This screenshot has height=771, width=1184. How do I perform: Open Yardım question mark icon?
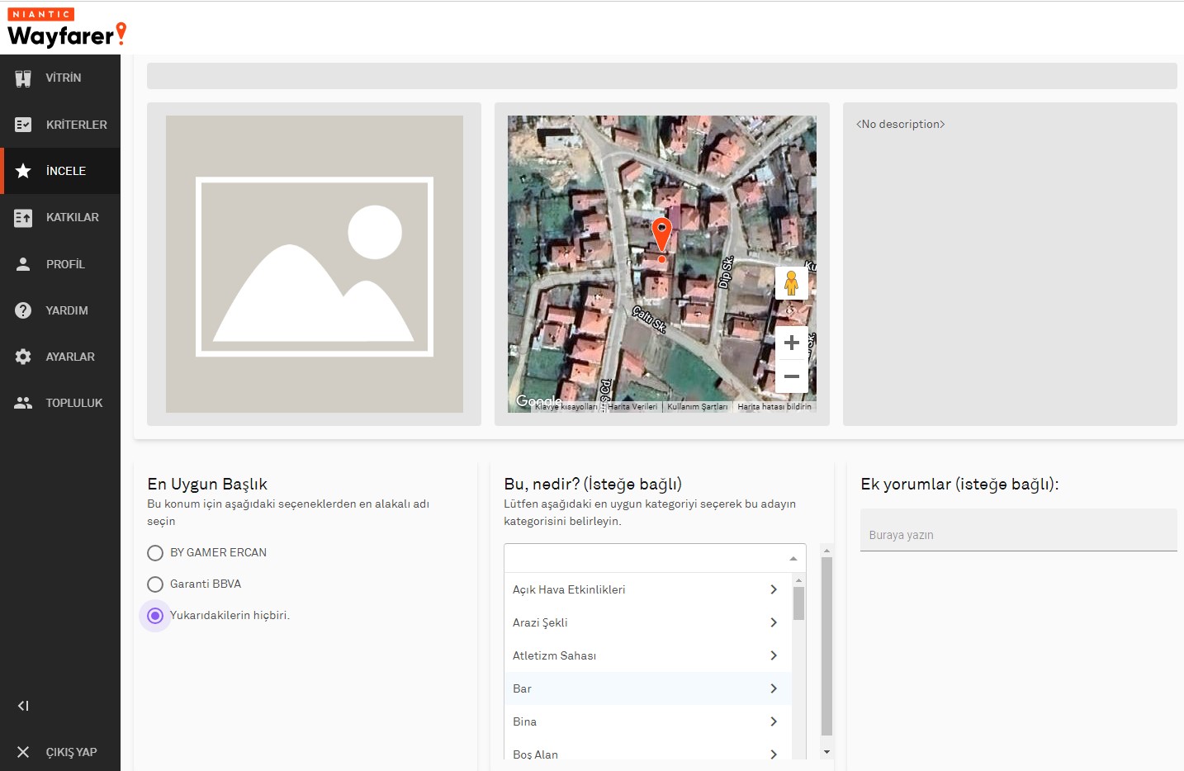click(x=23, y=310)
